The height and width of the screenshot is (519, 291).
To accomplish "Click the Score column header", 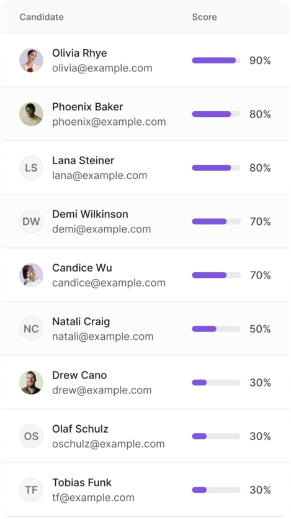I will (x=205, y=17).
